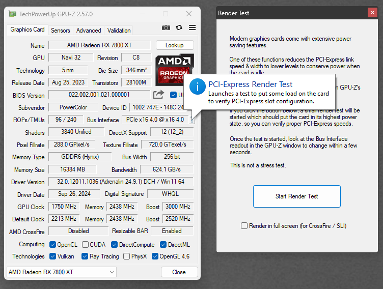Image resolution: width=383 pixels, height=289 pixels.
Task: Click the Name field AMD Radeon RX 7800 XT
Action: point(99,45)
